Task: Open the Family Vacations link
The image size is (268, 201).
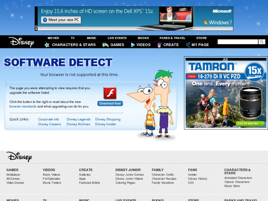Action: (x=163, y=183)
